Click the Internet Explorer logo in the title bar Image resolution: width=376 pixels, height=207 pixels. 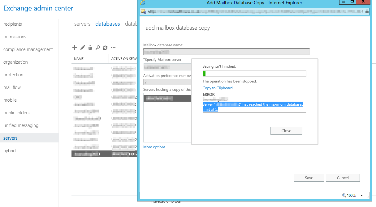(143, 3)
